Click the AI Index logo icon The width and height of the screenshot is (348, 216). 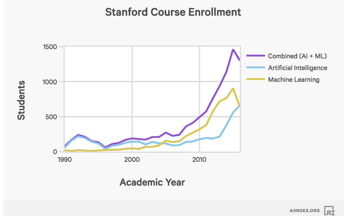tap(329, 211)
